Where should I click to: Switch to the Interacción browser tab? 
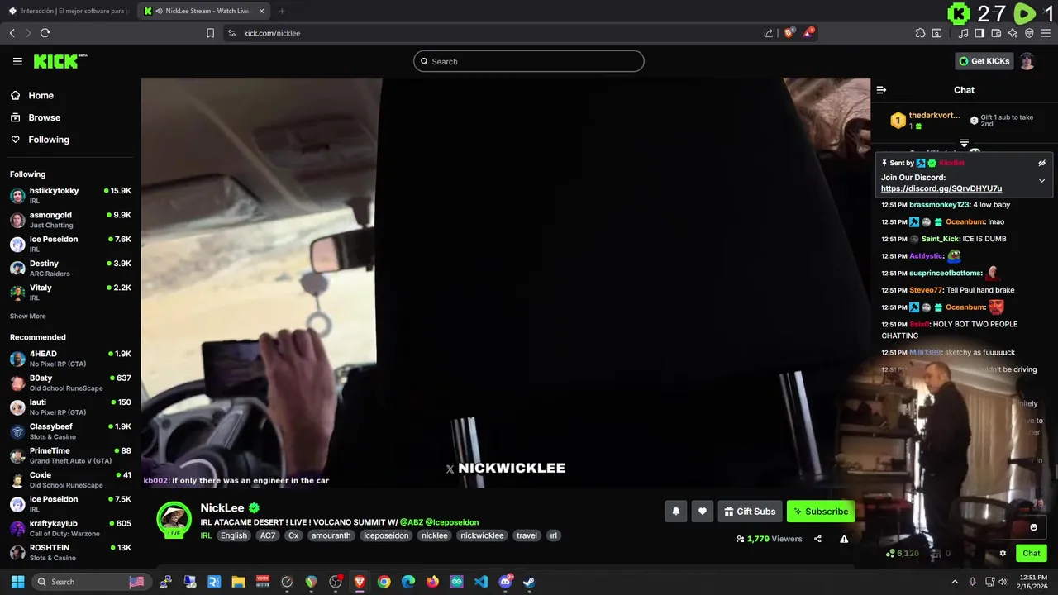[x=68, y=11]
